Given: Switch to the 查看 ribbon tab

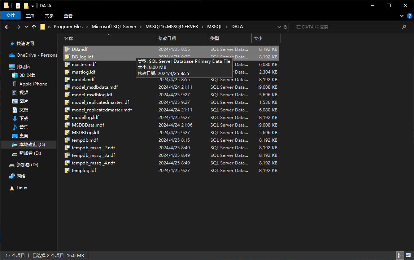Looking at the screenshot, I should pos(68,16).
